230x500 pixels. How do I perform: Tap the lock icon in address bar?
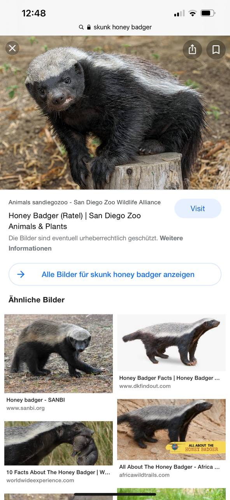[x=89, y=27]
